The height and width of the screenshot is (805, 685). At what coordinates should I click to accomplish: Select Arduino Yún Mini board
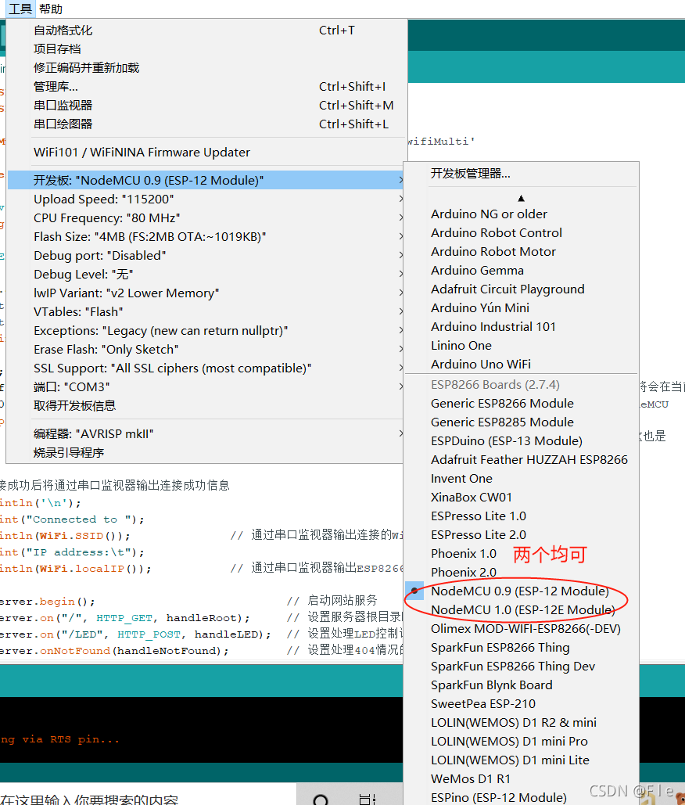[522, 308]
